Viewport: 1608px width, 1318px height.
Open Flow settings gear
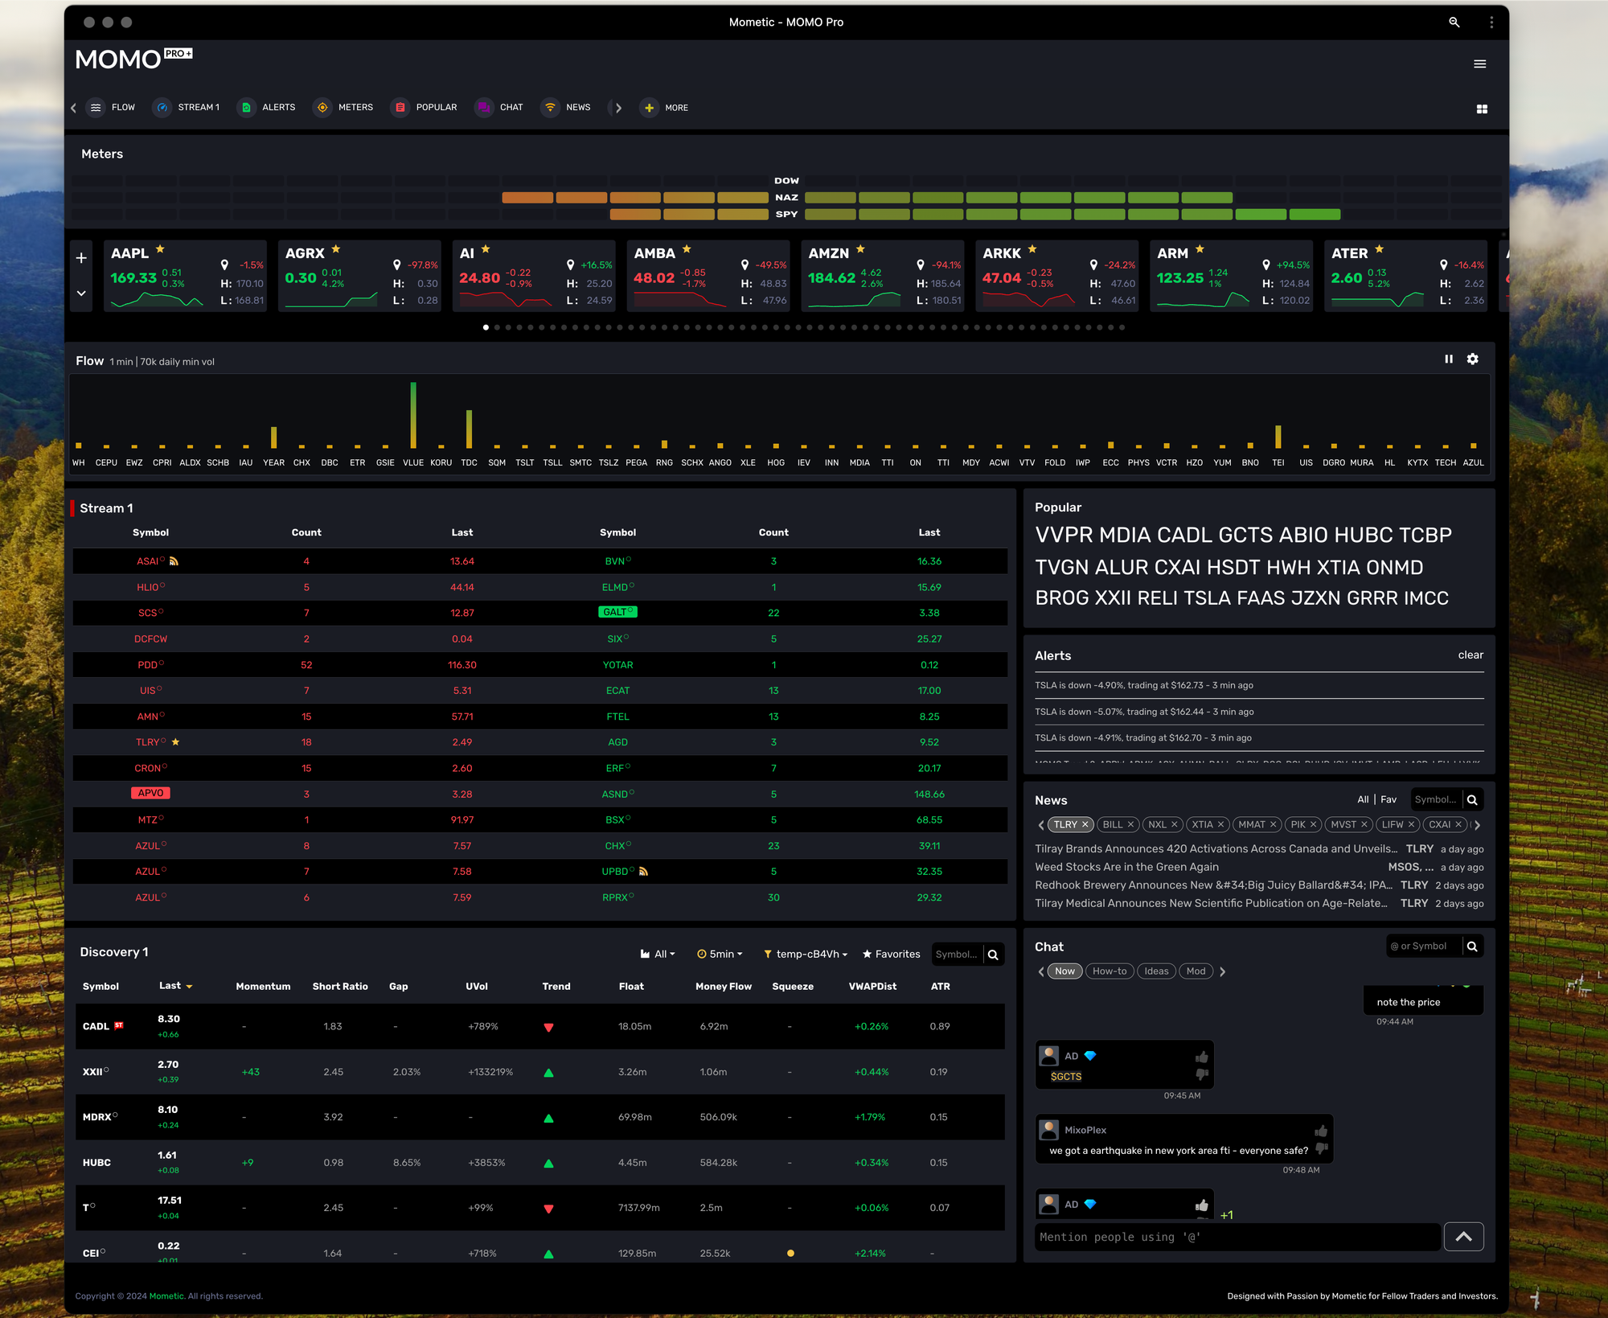(1472, 359)
